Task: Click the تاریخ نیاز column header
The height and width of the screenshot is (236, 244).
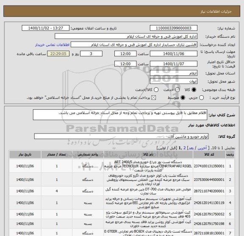Action: (25, 154)
